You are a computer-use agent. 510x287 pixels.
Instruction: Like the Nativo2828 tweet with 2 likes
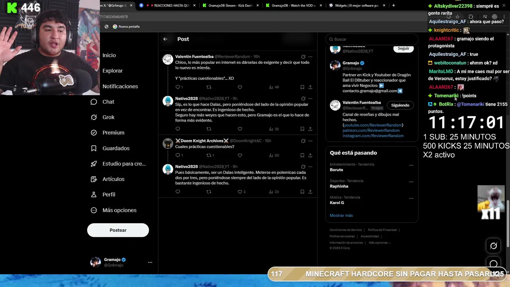tap(241, 192)
